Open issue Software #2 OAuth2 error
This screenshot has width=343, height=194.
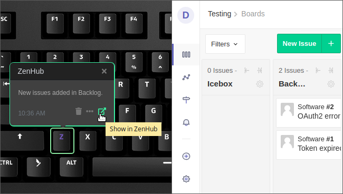point(309,113)
